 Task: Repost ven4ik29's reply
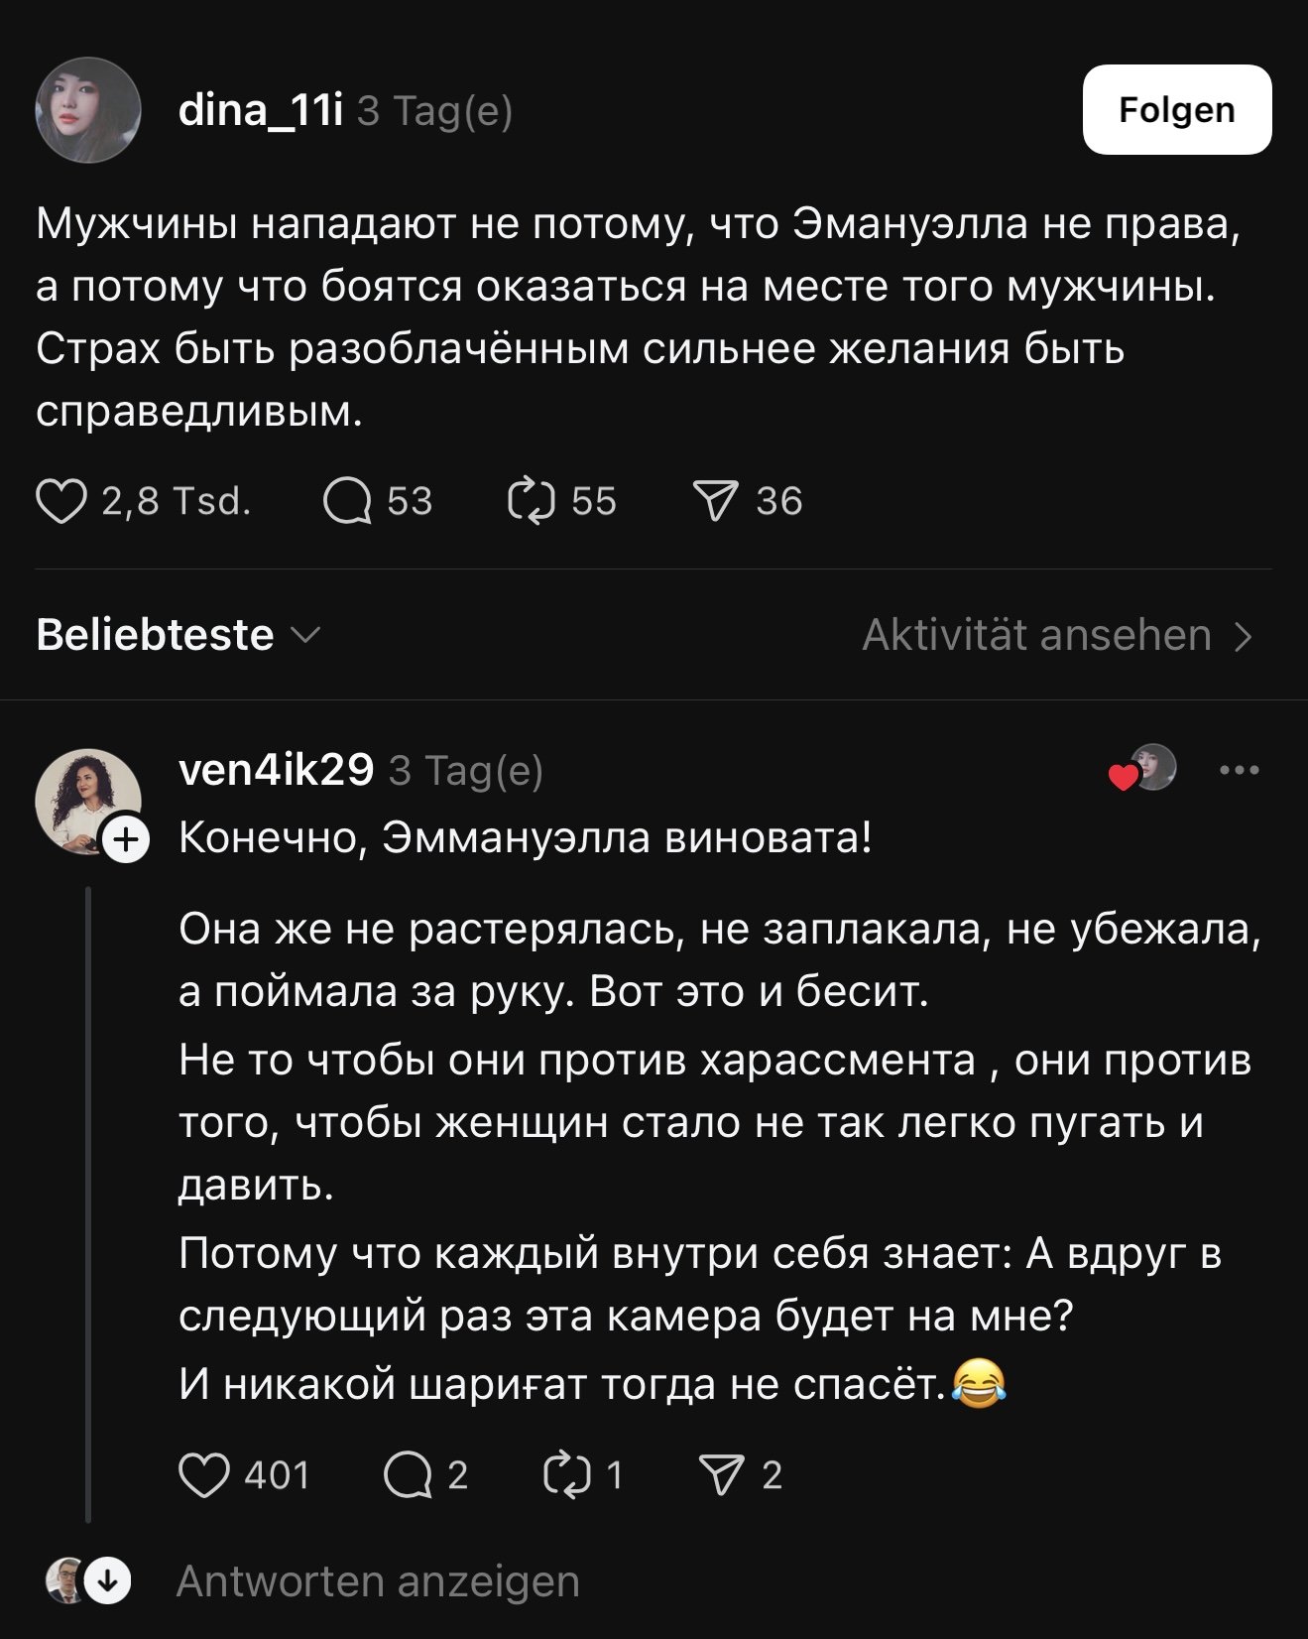[567, 1475]
